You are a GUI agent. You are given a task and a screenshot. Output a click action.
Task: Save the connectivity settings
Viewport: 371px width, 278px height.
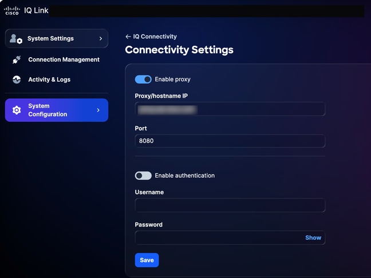(x=147, y=260)
